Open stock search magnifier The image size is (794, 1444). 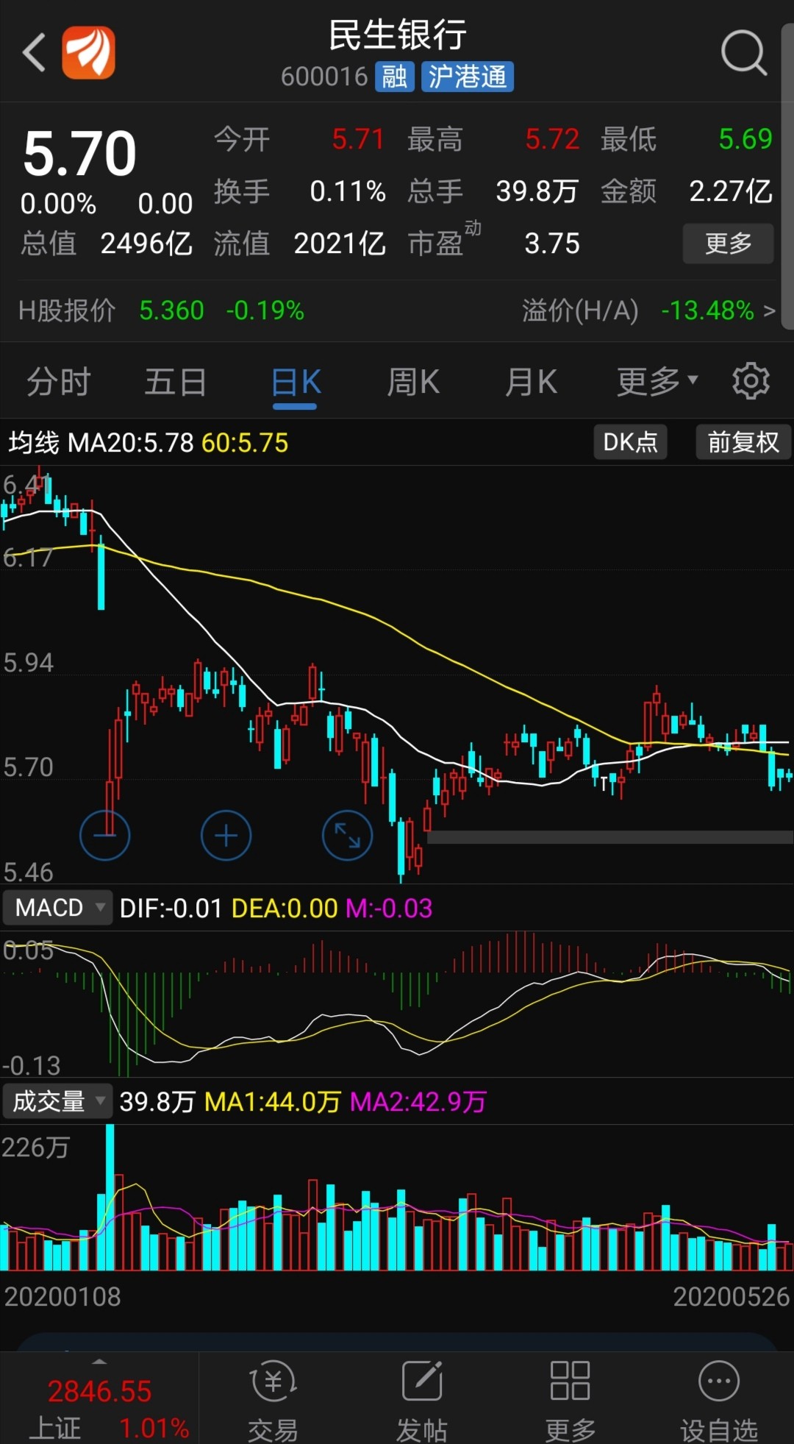[x=743, y=53]
